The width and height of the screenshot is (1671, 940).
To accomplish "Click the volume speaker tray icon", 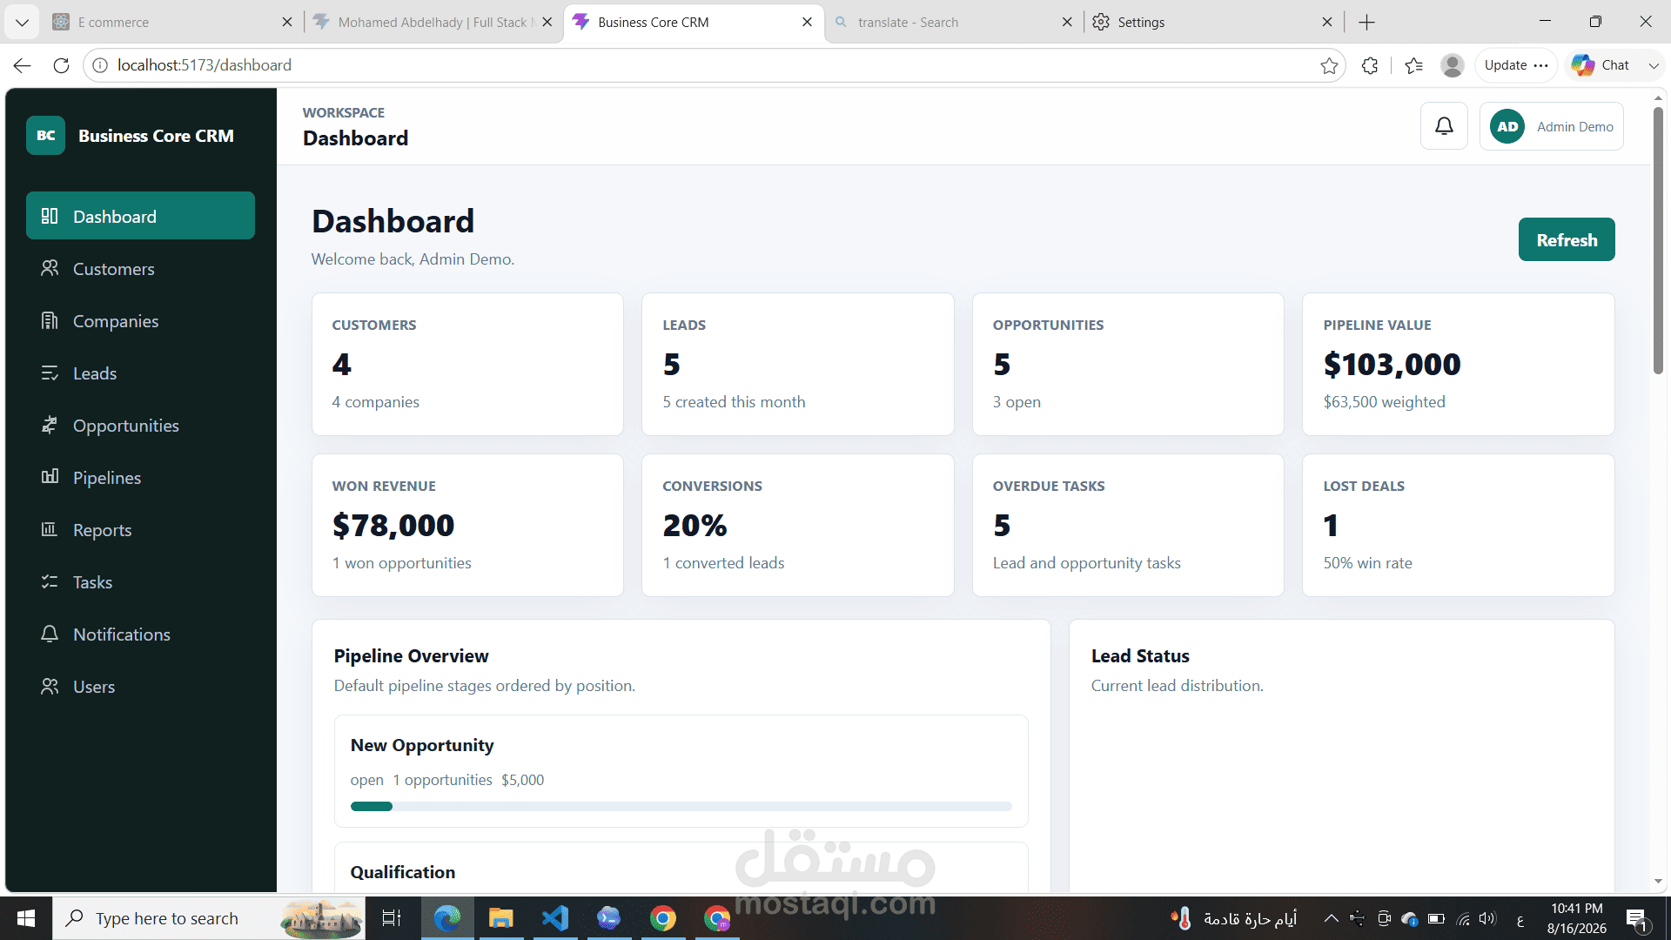I will (1486, 918).
